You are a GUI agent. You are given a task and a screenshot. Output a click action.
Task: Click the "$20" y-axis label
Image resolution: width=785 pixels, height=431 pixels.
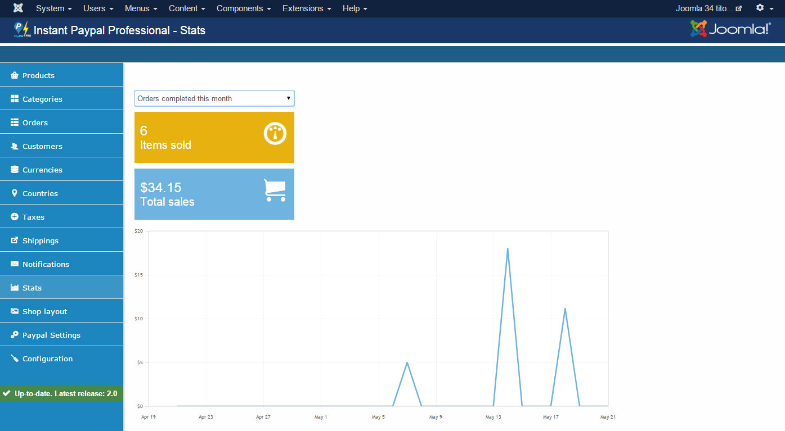139,231
